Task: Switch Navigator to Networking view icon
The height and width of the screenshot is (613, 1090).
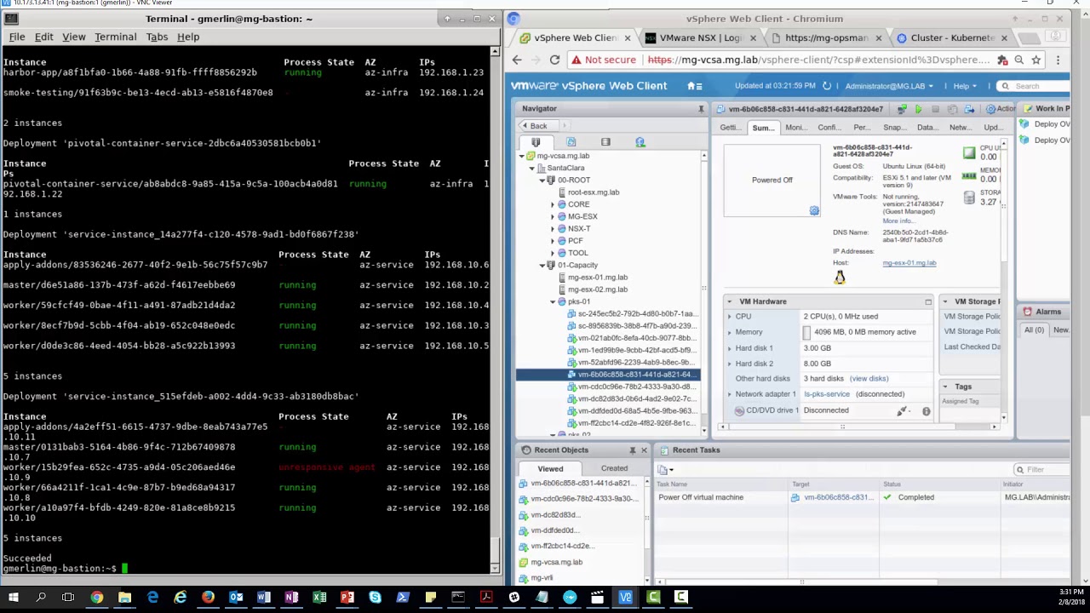Action: [640, 142]
